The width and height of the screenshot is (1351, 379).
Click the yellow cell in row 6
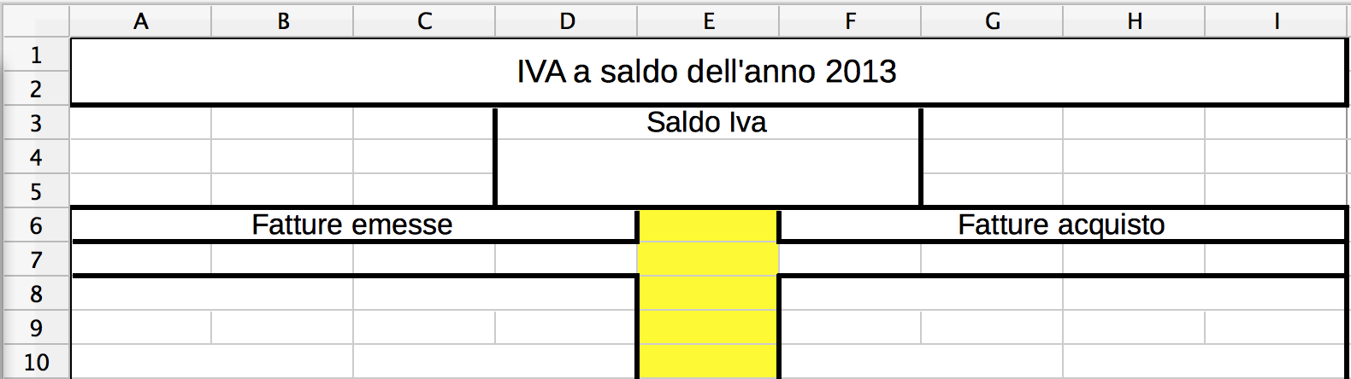tap(709, 226)
